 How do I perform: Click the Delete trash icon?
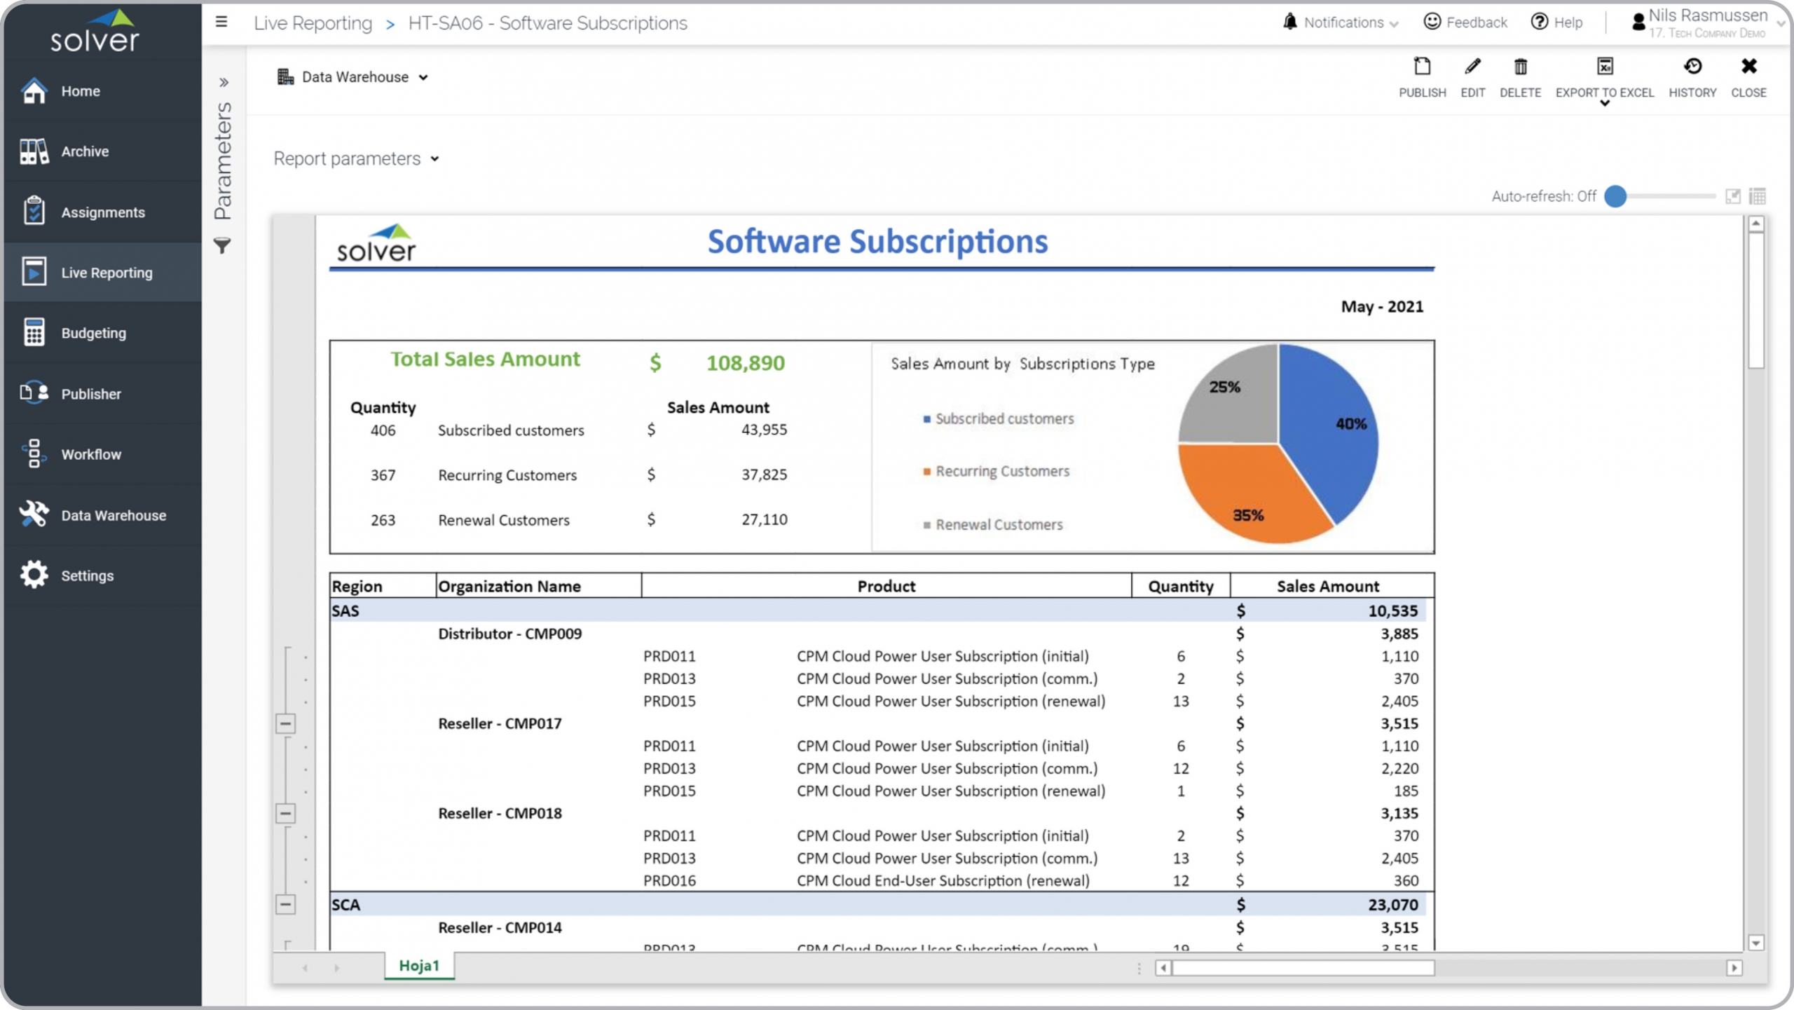click(1520, 67)
